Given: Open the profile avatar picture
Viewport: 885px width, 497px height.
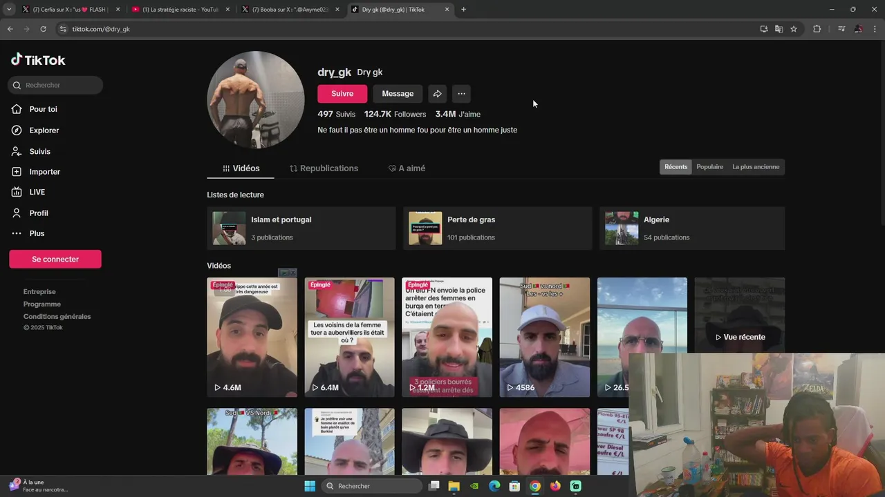Looking at the screenshot, I should [256, 99].
